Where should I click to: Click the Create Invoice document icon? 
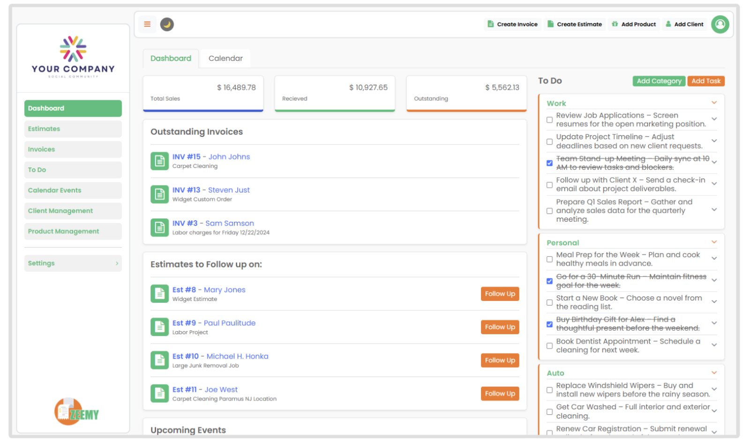pyautogui.click(x=490, y=24)
